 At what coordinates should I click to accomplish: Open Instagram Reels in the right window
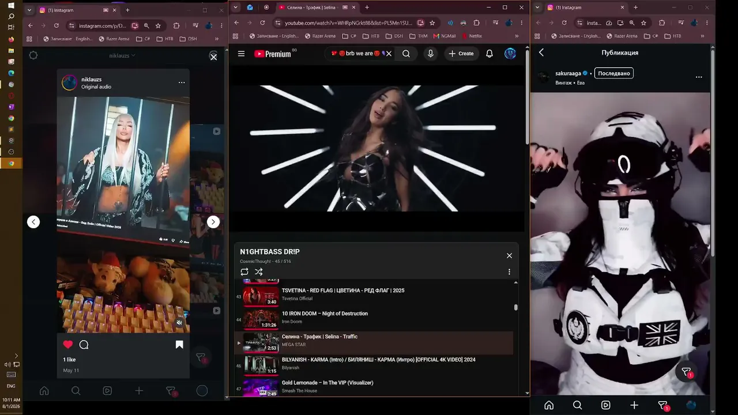click(605, 405)
